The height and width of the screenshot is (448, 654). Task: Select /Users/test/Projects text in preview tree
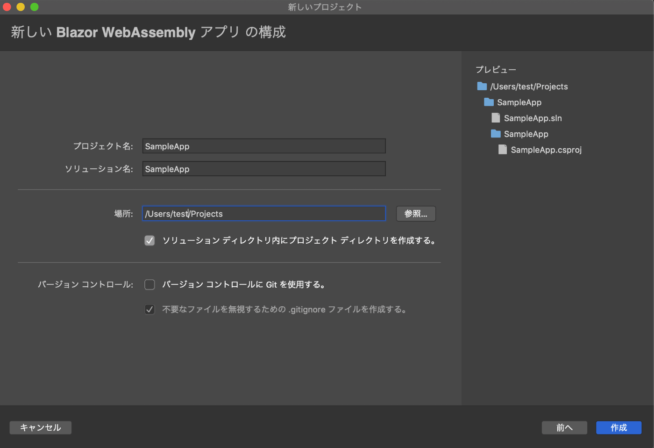click(x=529, y=87)
